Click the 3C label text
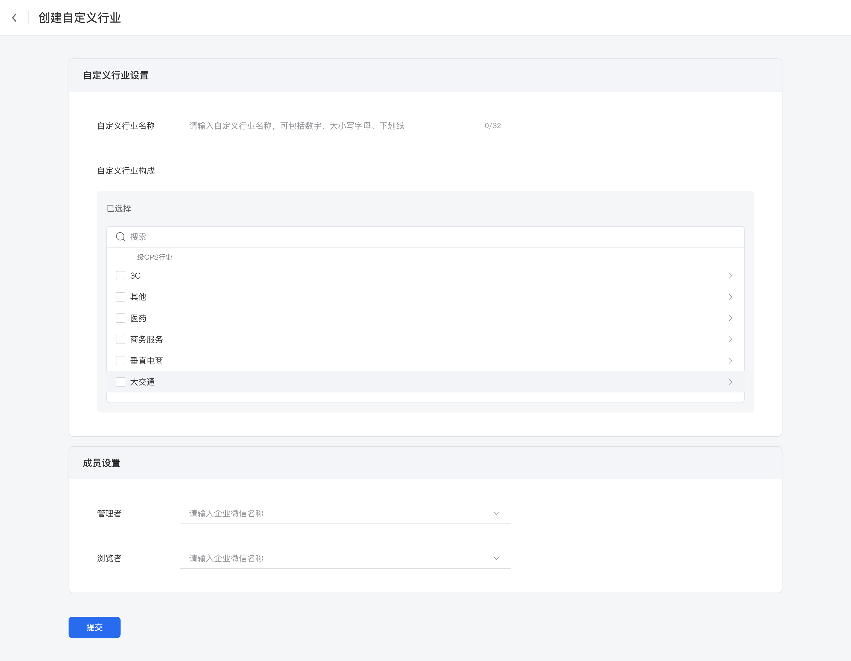 [x=135, y=275]
